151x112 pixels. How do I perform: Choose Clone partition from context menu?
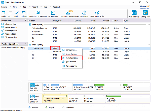(72, 50)
